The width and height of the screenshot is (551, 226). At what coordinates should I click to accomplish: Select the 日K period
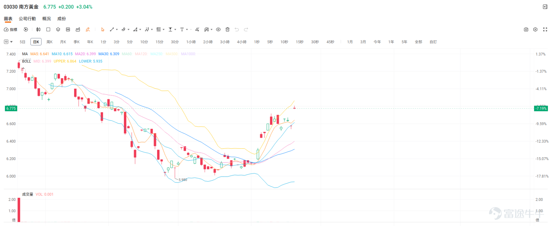click(36, 42)
